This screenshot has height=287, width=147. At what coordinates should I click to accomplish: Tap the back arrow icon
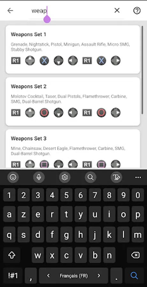10,11
